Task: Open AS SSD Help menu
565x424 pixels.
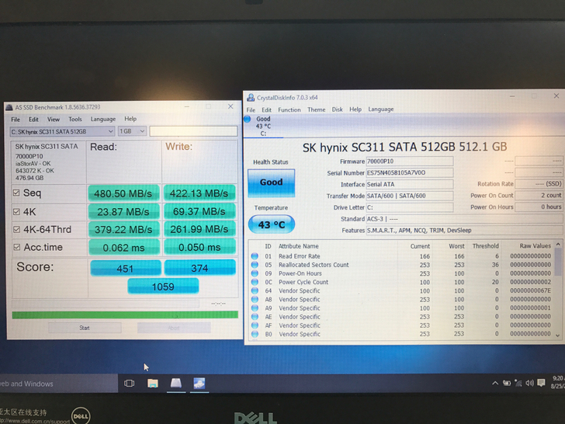Action: coord(130,119)
